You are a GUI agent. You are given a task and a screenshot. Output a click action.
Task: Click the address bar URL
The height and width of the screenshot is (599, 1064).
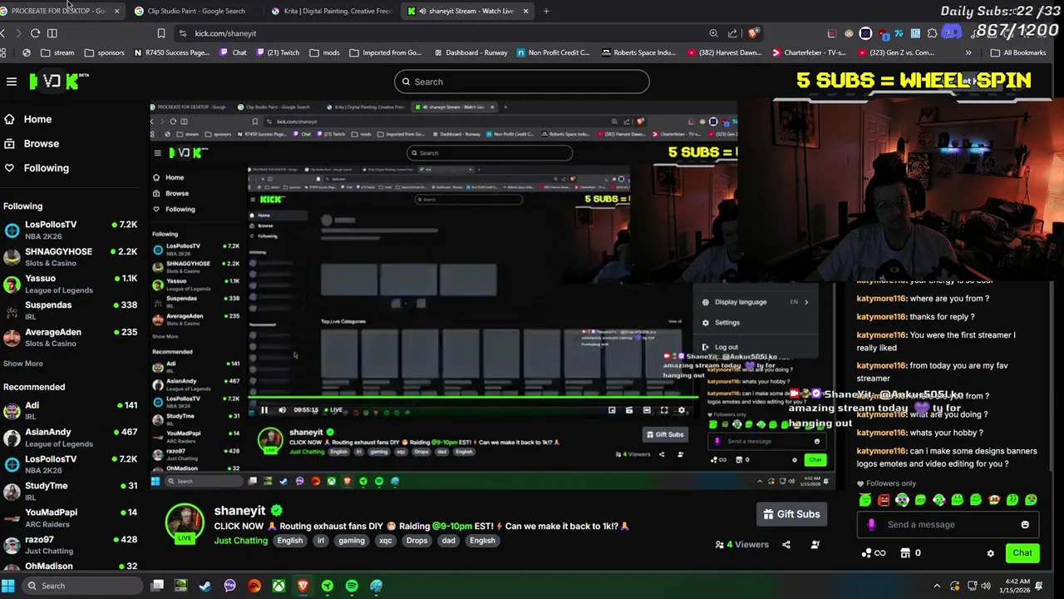(x=225, y=33)
